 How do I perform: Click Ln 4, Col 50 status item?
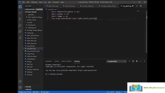click(110, 92)
